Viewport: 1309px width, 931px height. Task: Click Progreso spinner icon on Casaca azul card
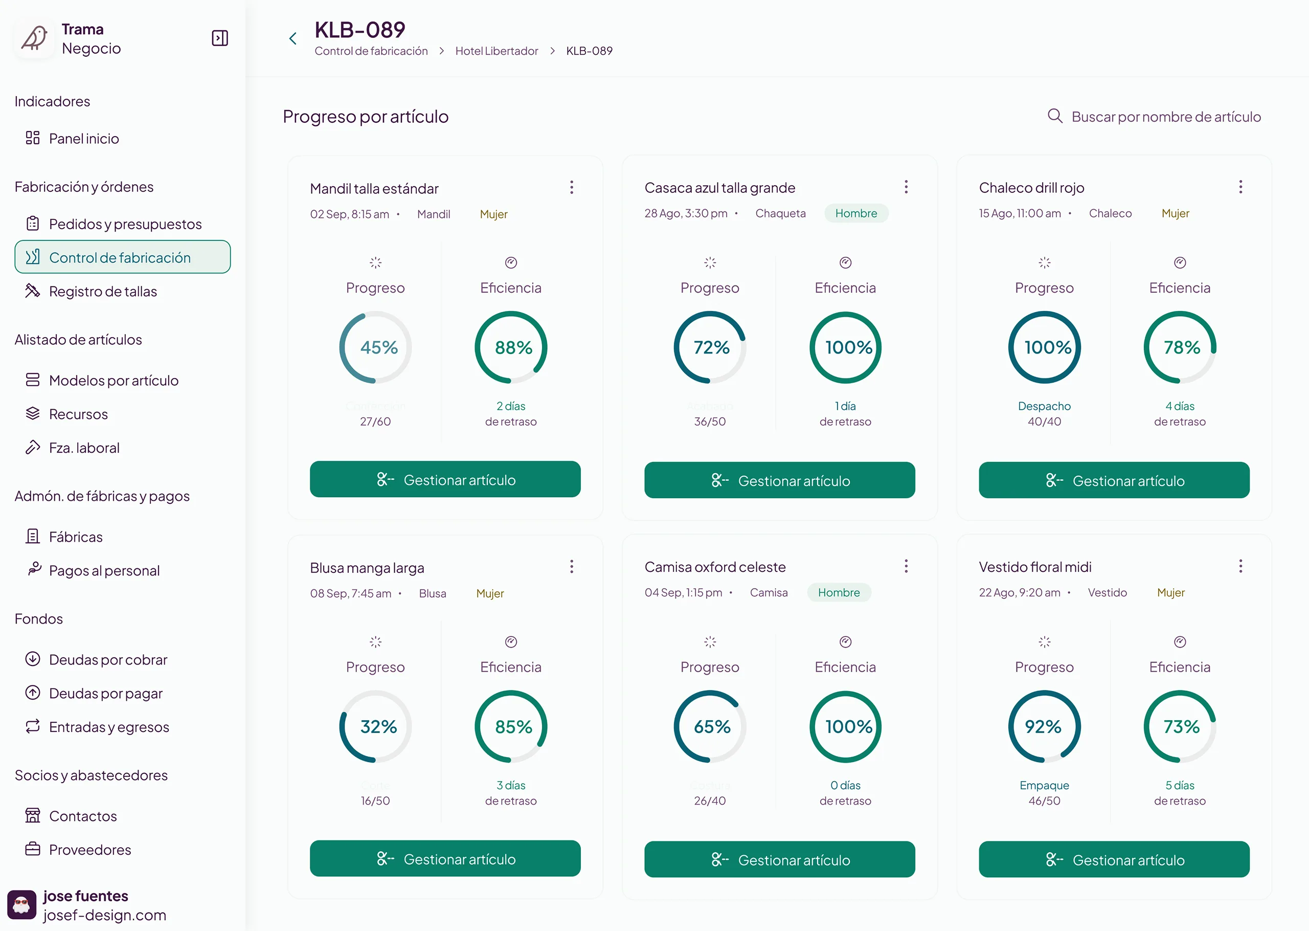pos(710,262)
